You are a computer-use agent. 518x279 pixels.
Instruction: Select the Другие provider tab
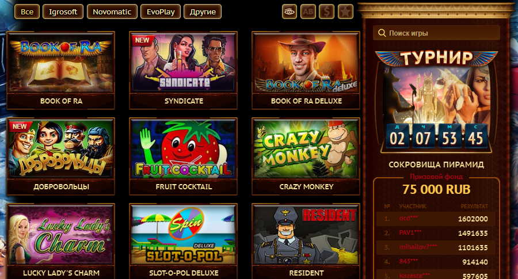point(203,12)
